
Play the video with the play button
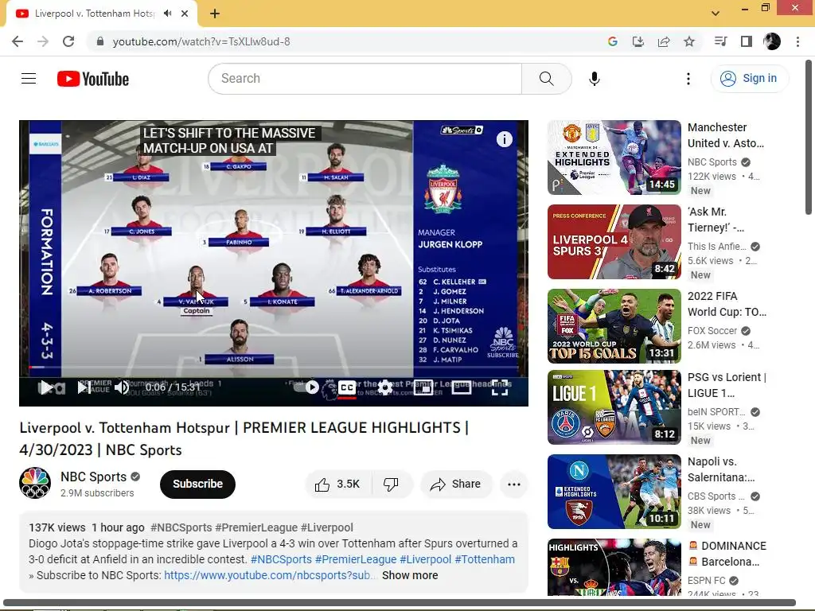(x=45, y=387)
